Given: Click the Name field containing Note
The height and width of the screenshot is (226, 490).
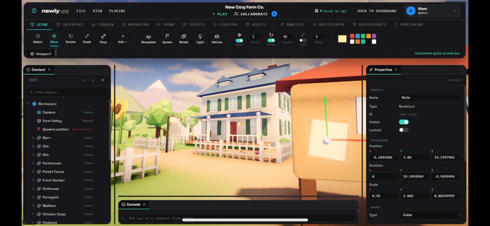Looking at the screenshot, I should tap(430, 97).
